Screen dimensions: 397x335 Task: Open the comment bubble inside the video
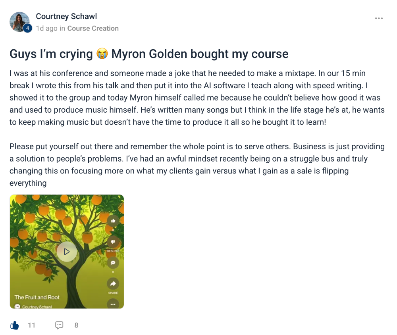click(x=113, y=262)
